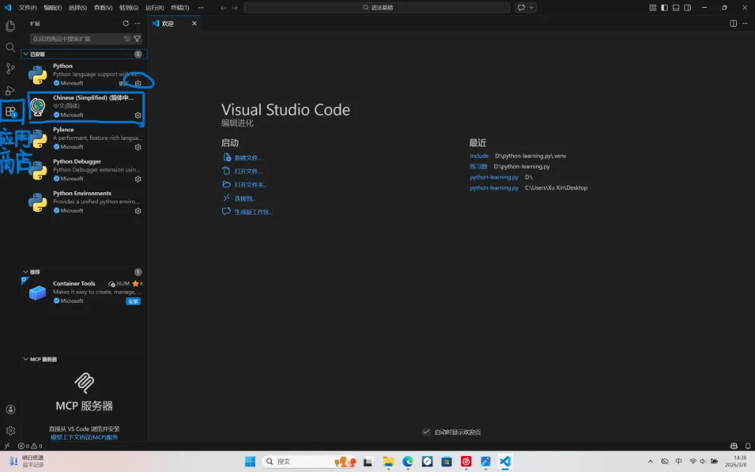This screenshot has height=472, width=755.
Task: Open the customize layout icon
Action: point(652,8)
